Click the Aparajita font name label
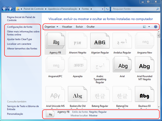This screenshot has height=121, width=162. tap(77, 76)
